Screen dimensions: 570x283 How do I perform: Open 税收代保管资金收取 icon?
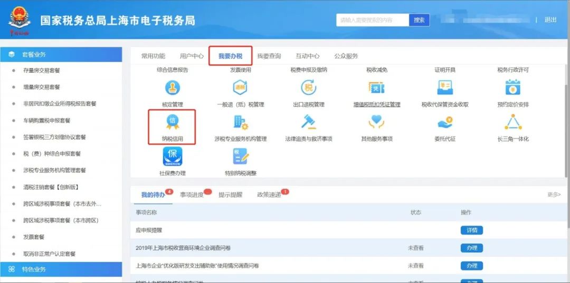(x=445, y=88)
